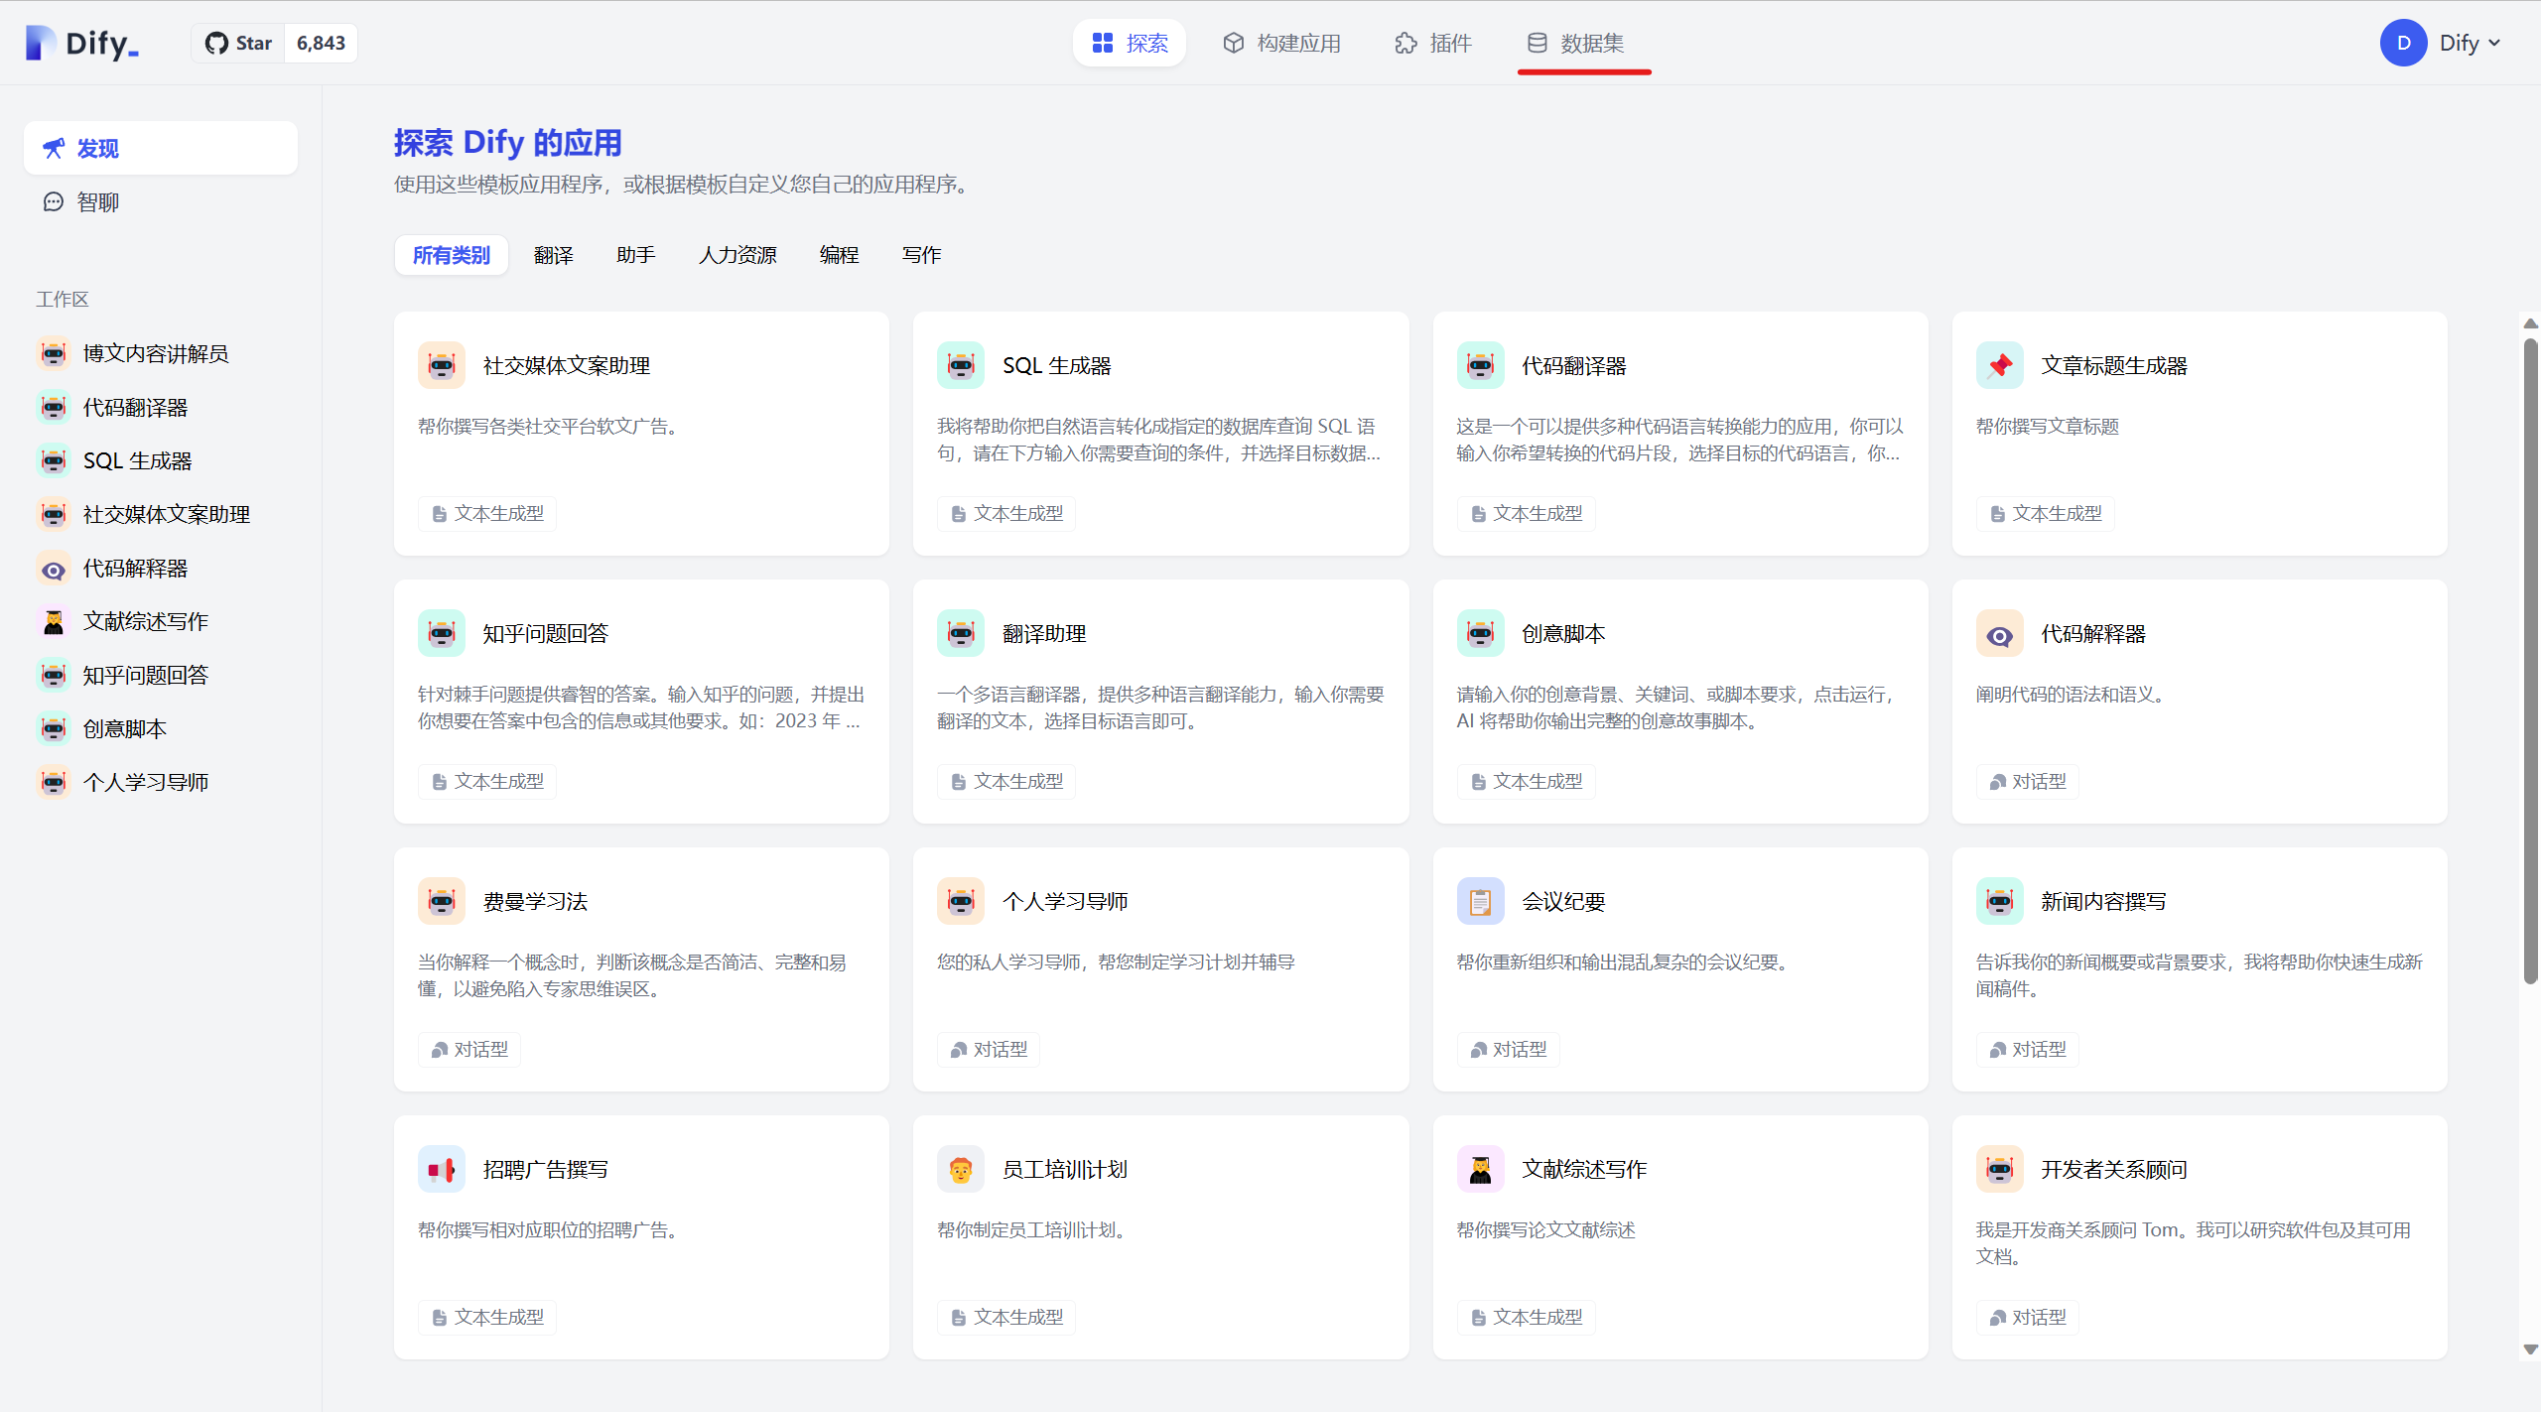The height and width of the screenshot is (1412, 2541).
Task: Click the pushpin icon of 文章标题生成器 card
Action: point(1999,365)
